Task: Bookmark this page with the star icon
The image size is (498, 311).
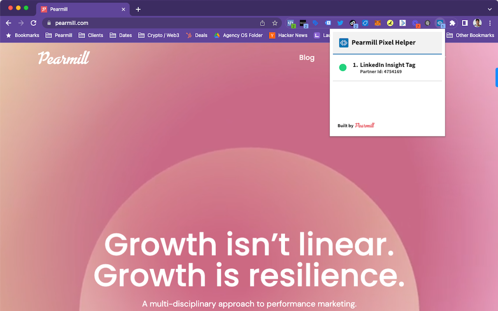Action: [x=275, y=23]
